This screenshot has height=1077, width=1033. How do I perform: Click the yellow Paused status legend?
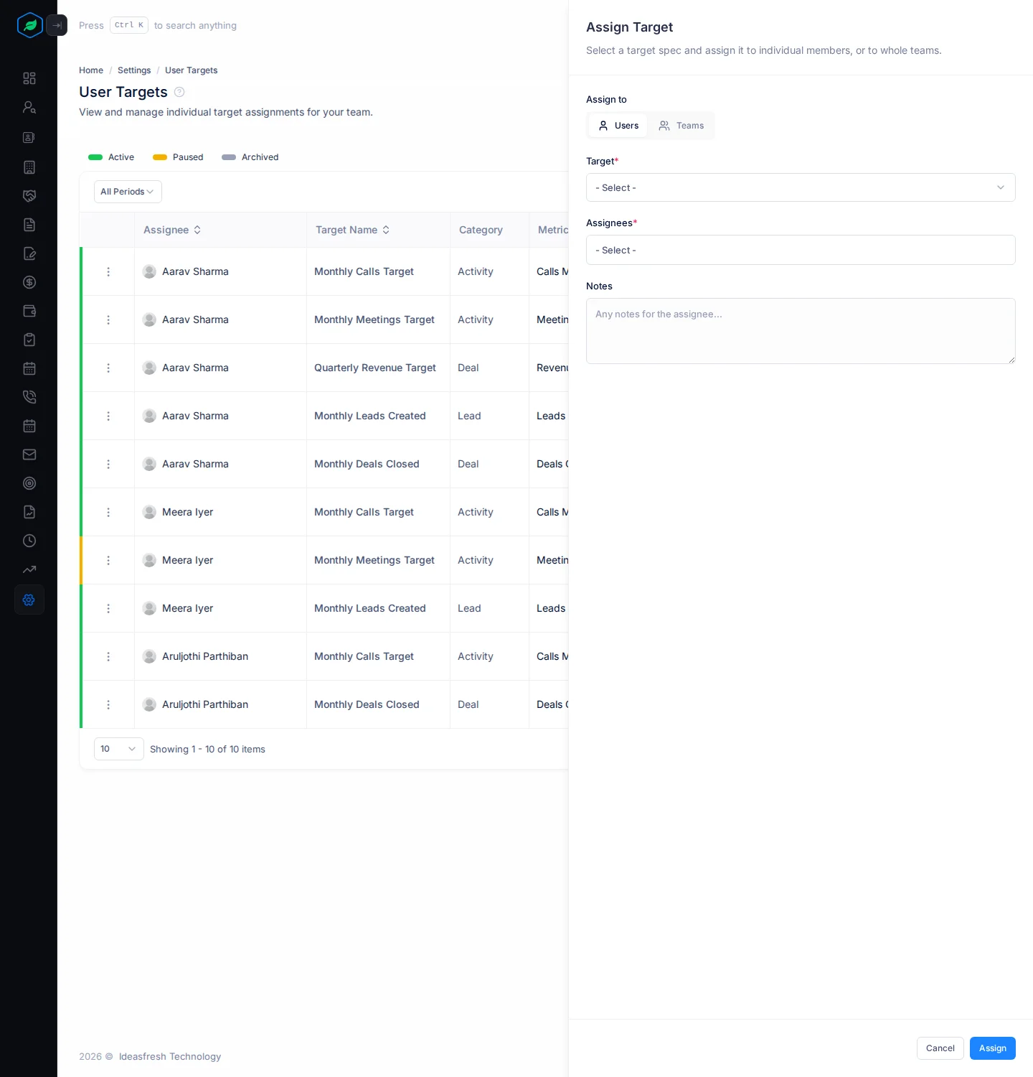click(x=178, y=157)
